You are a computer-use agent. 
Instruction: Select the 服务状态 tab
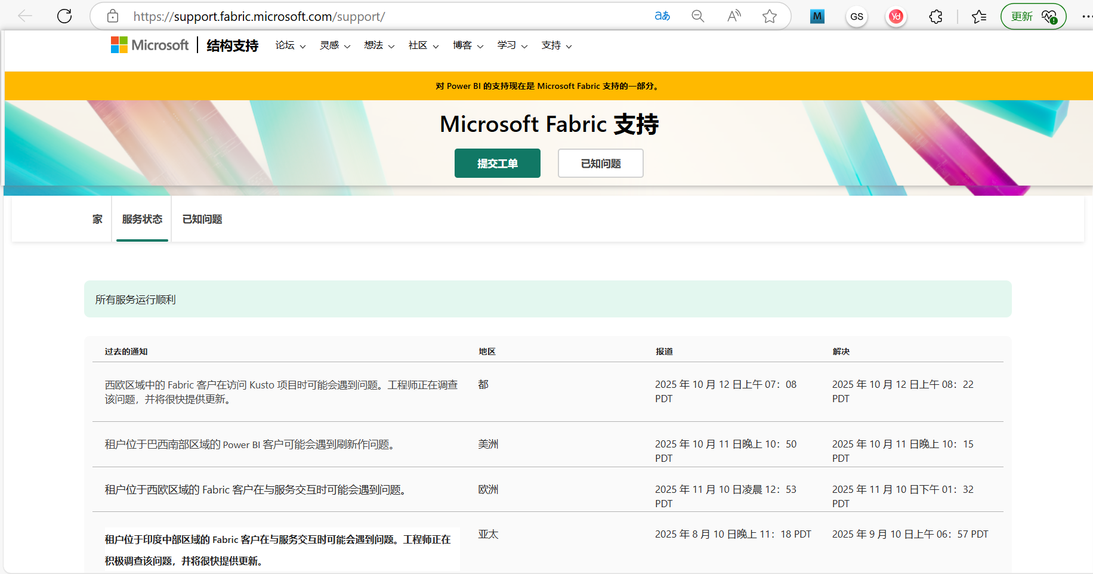coord(142,219)
